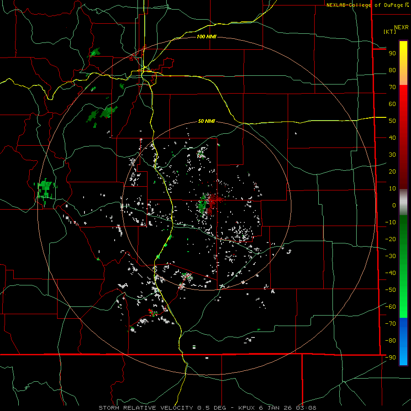The image size is (411, 411).
Task: Select the -60 value on the velocity scale
Action: 390,307
